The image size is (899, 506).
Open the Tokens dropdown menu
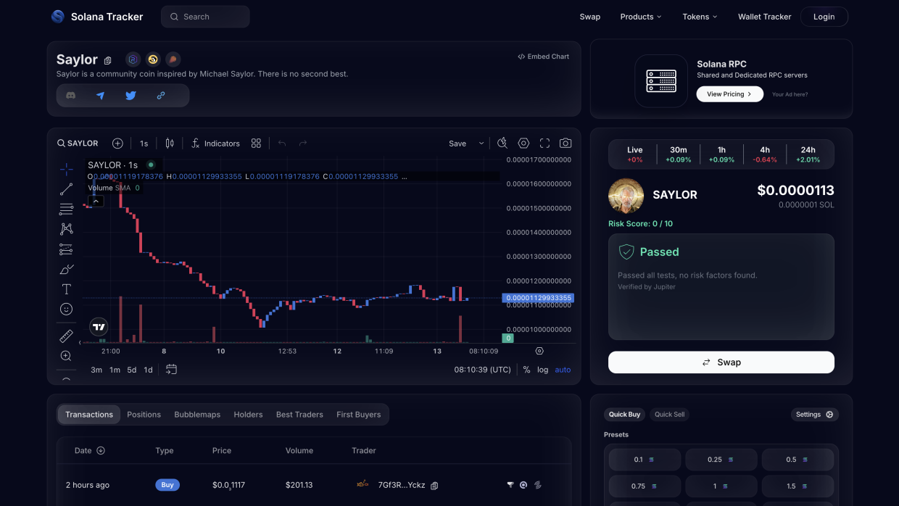coord(700,17)
